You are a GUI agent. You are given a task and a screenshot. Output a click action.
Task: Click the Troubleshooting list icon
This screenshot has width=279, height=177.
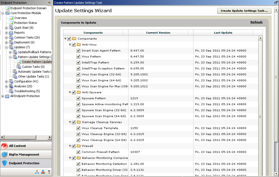point(11,91)
